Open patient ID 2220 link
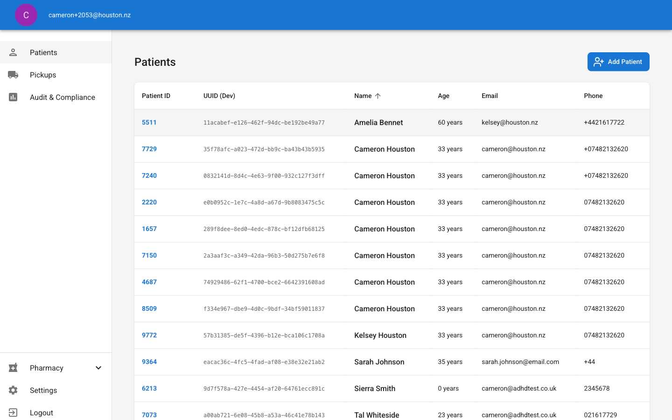Viewport: 672px width, 420px height. coord(149,202)
